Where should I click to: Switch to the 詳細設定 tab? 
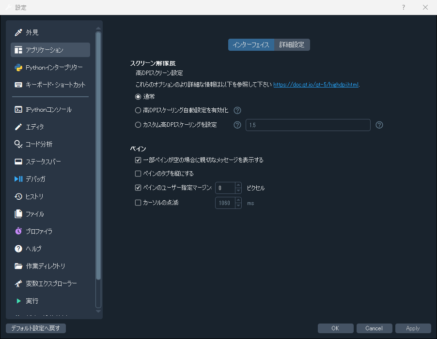click(292, 45)
